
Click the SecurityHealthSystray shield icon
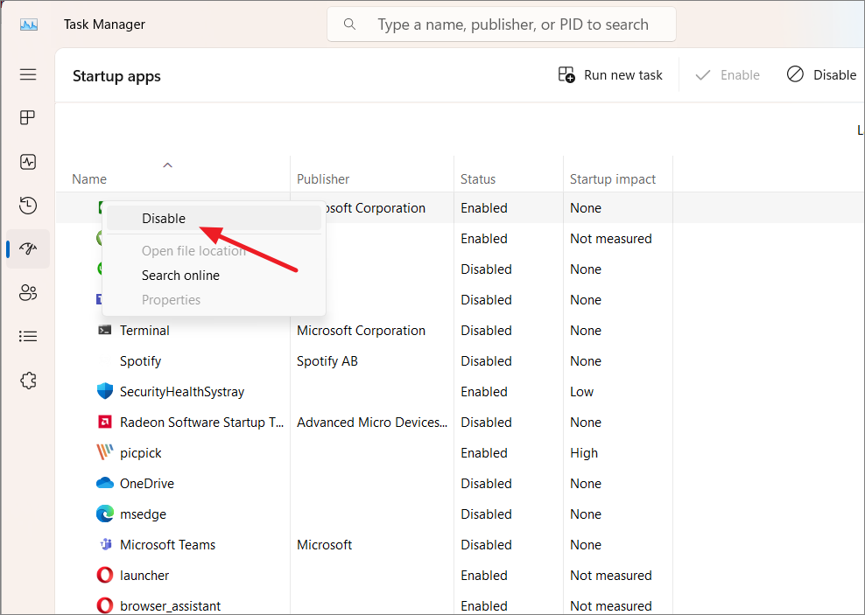click(x=107, y=391)
